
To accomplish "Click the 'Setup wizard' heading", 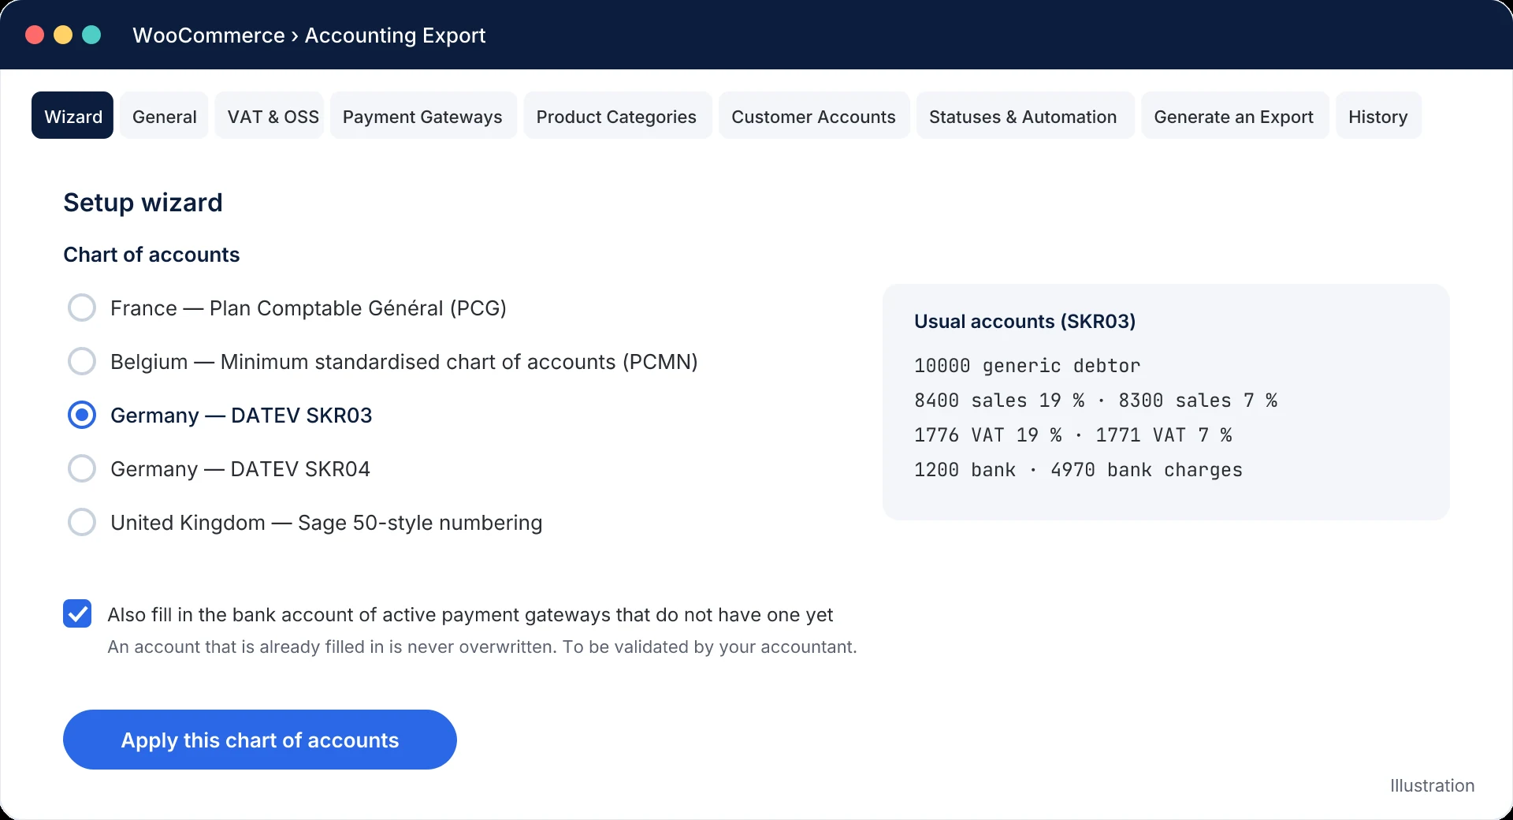I will coord(143,203).
